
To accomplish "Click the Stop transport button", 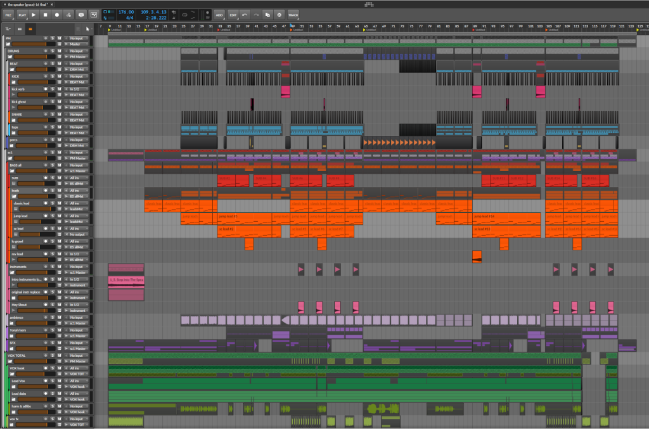I will 46,14.
